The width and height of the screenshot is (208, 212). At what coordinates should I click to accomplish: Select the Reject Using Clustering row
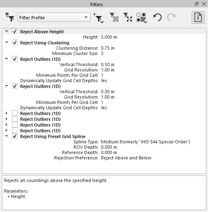pos(104,43)
